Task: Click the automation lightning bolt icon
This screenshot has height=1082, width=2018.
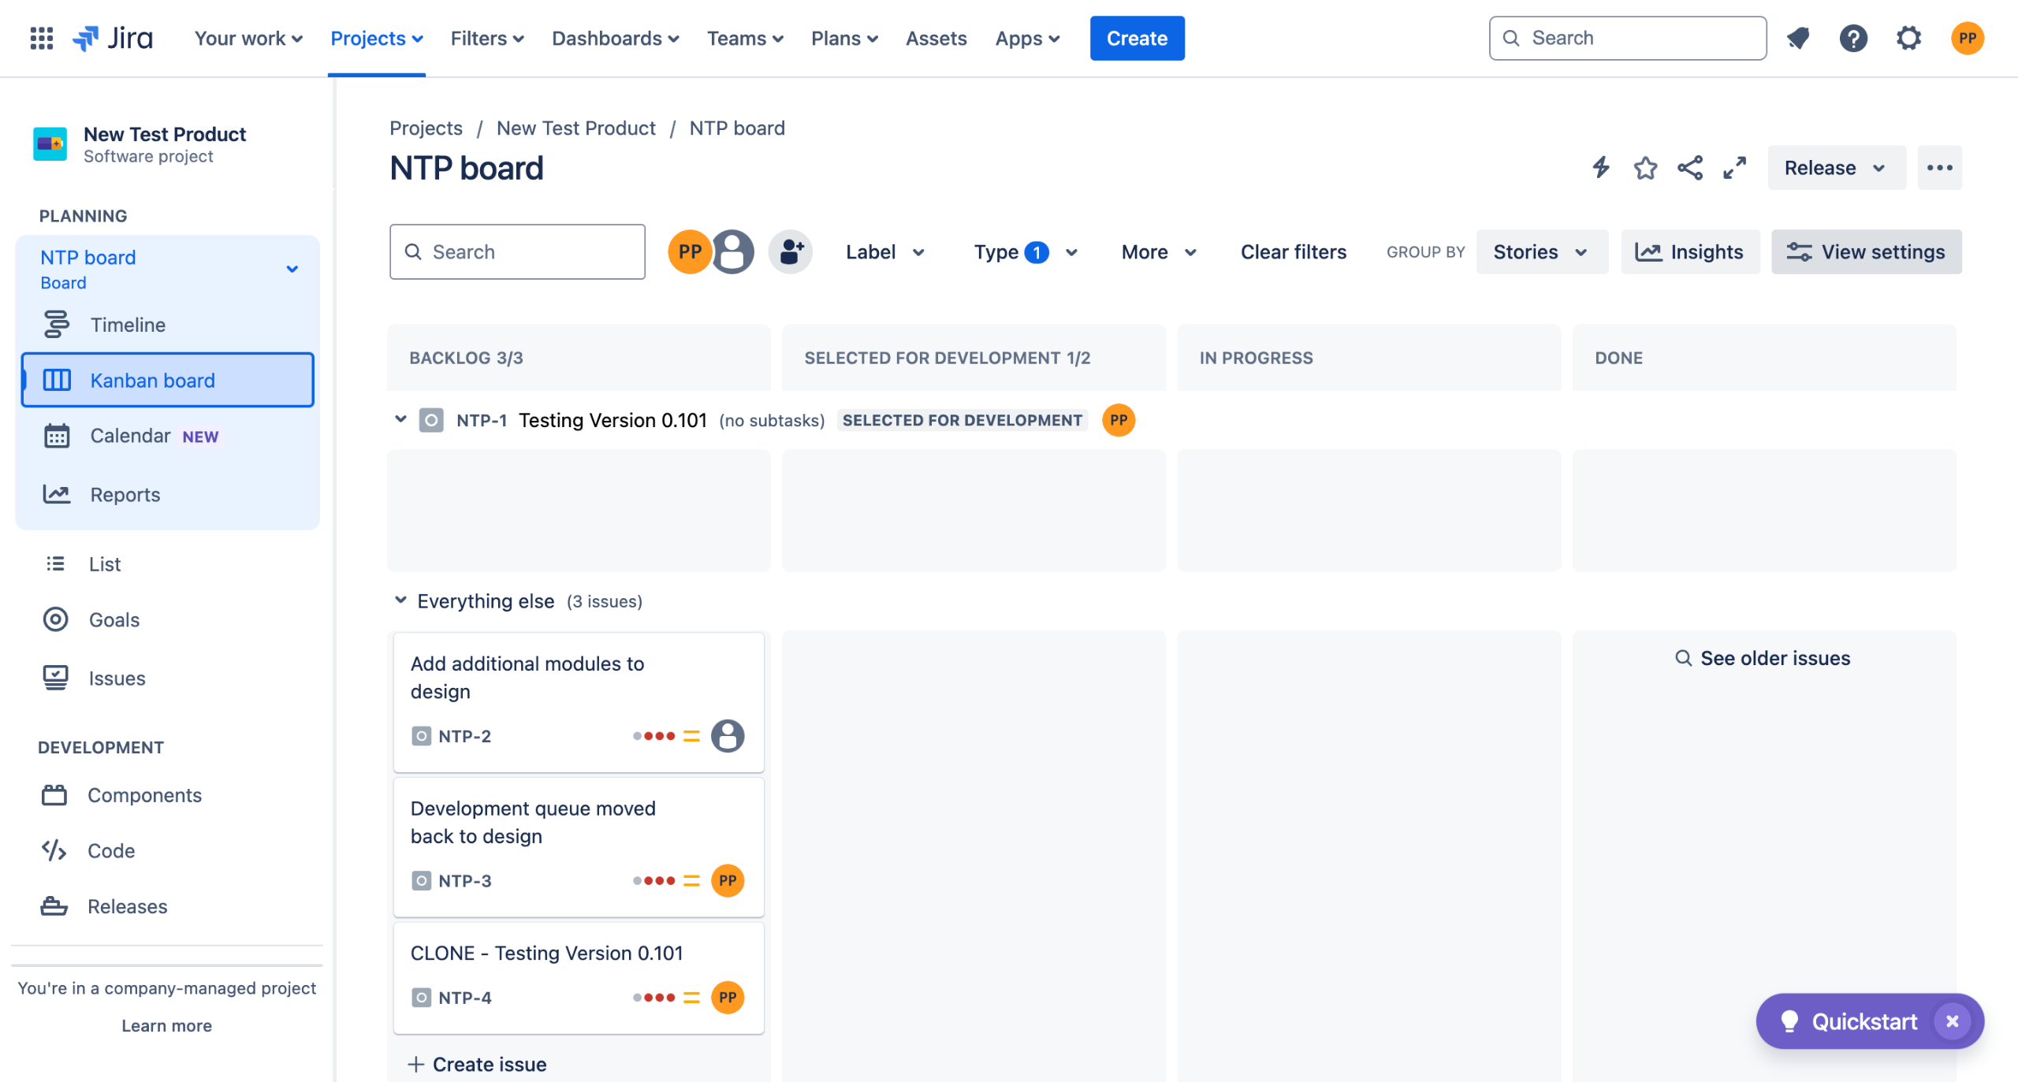Action: point(1600,168)
